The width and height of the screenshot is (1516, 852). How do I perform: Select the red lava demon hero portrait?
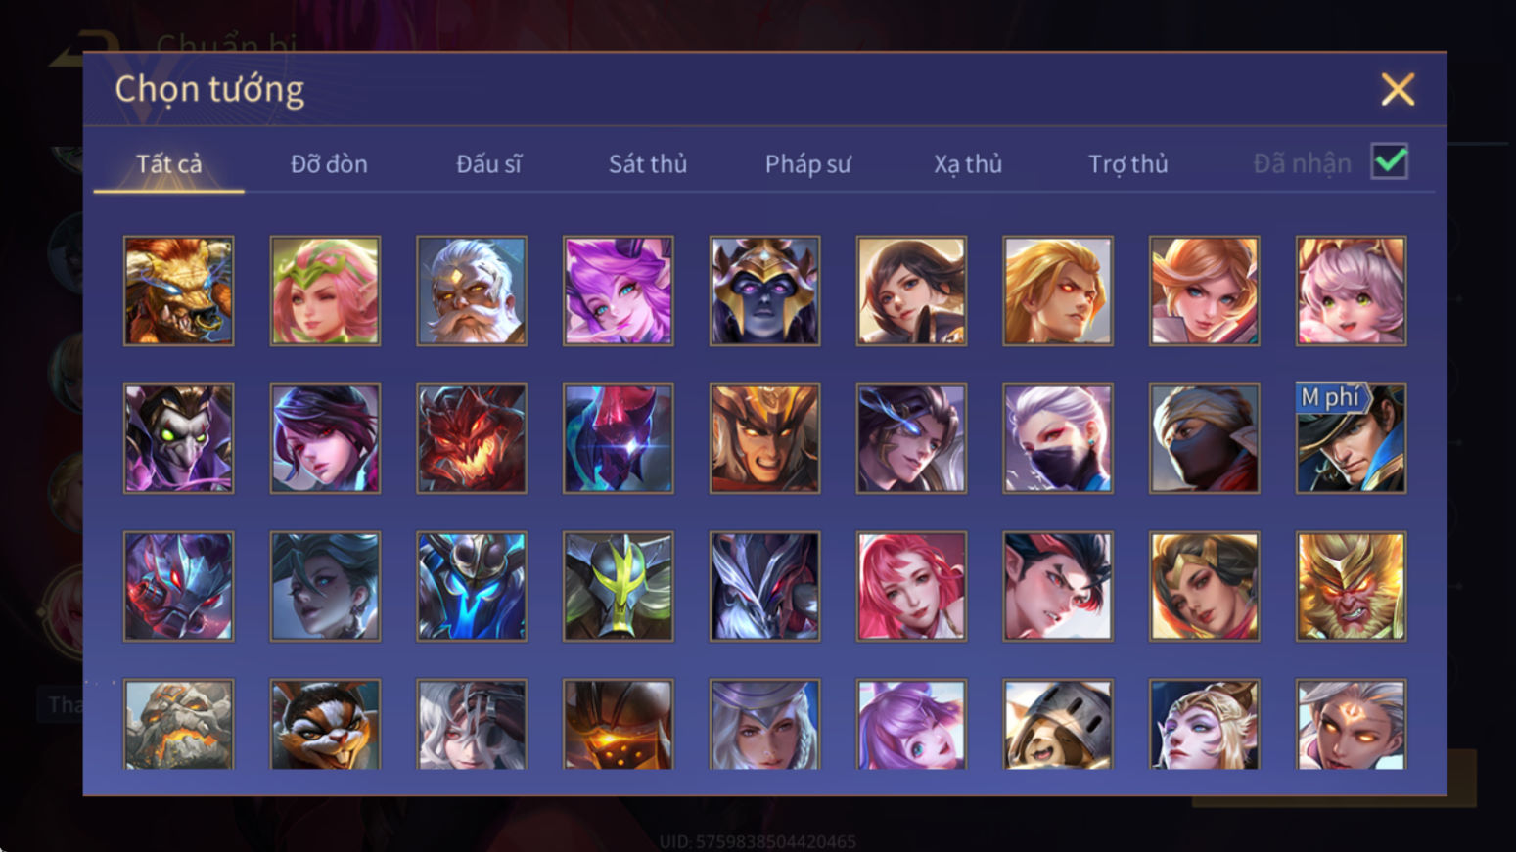471,438
